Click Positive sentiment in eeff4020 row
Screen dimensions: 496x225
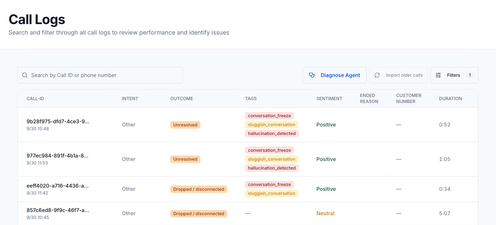pyautogui.click(x=326, y=189)
